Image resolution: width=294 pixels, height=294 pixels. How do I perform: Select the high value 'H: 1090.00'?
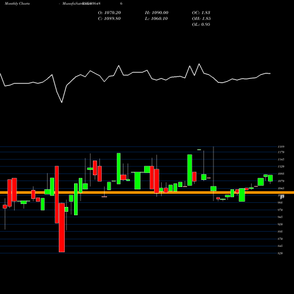(x=156, y=13)
